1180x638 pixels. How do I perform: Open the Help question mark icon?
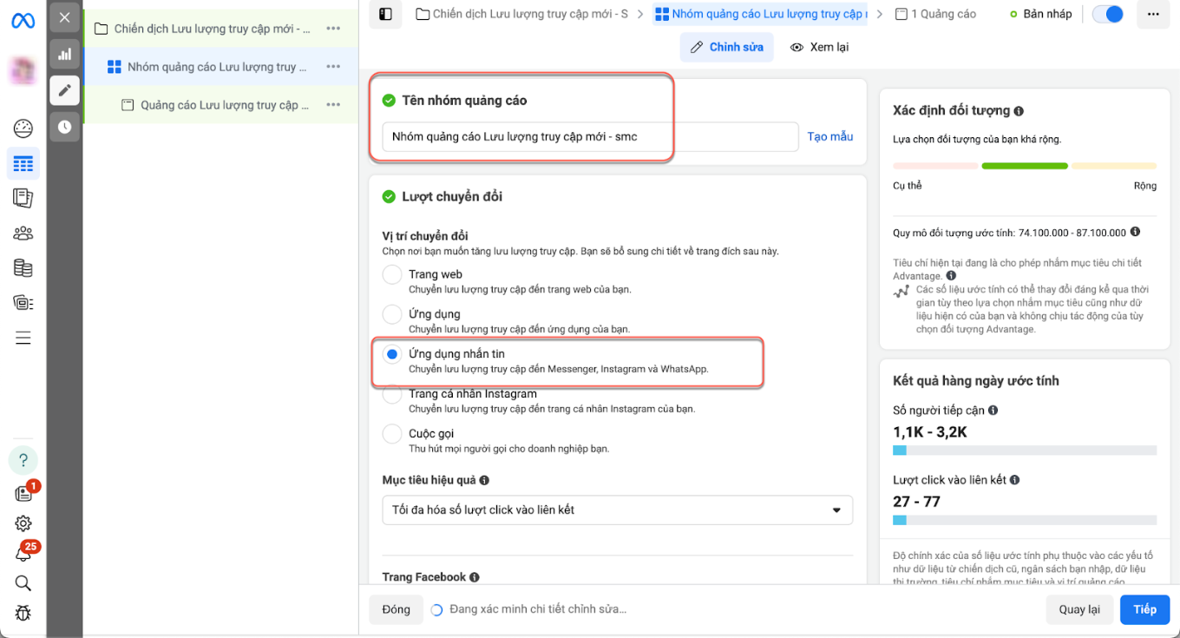pos(23,460)
